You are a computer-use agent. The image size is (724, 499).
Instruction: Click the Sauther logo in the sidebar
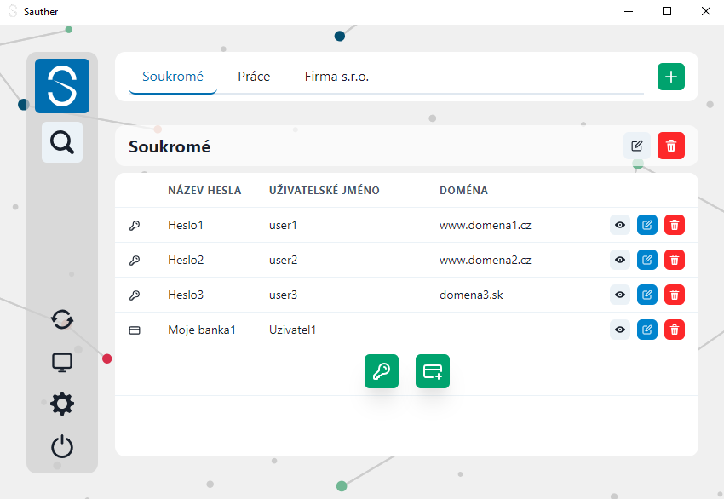click(x=62, y=86)
